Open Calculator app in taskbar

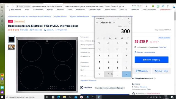[99, 97]
